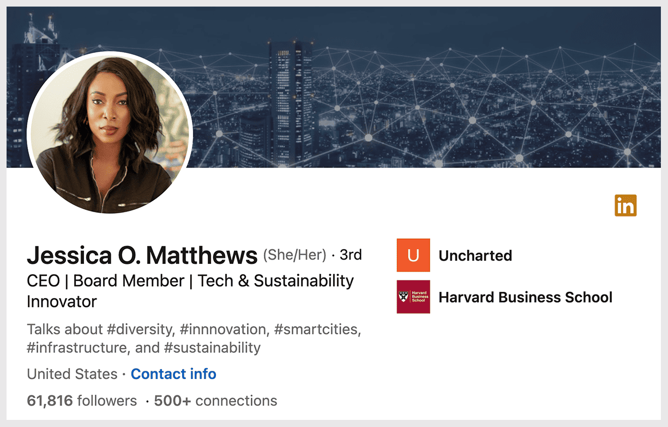Click the (She/Her) pronoun label
668x427 pixels.
pyautogui.click(x=294, y=255)
